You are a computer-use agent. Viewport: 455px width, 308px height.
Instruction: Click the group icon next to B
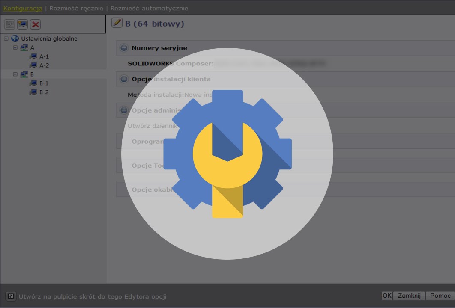click(x=24, y=74)
